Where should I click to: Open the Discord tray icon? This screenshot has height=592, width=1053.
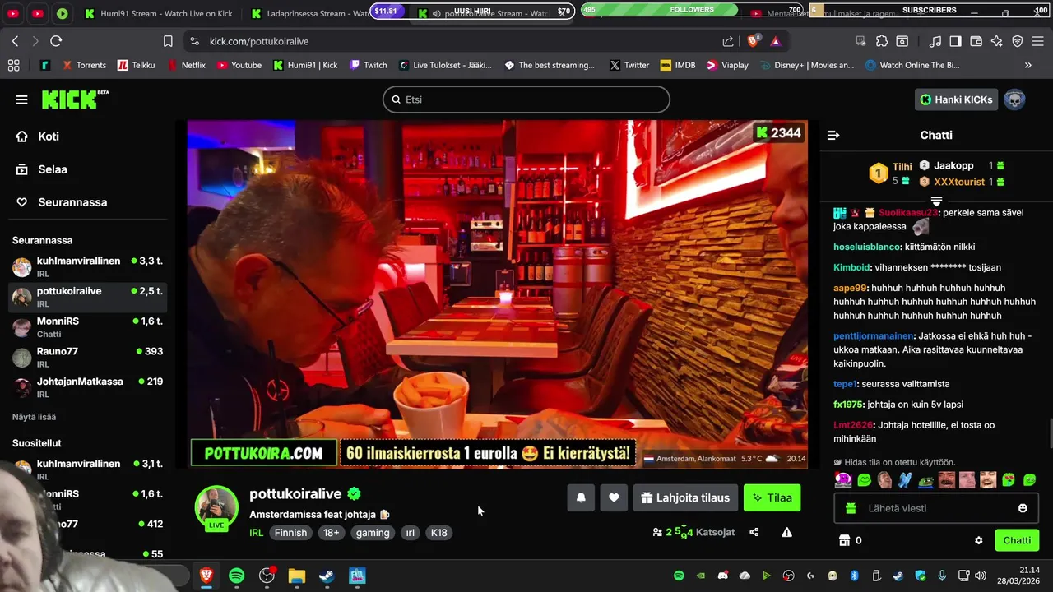click(723, 576)
